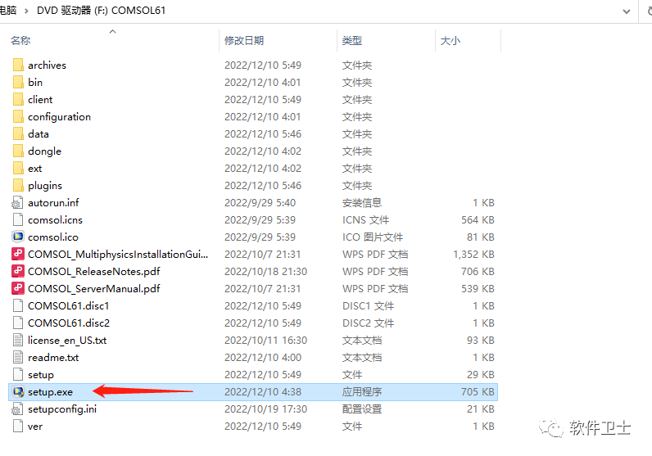Click the setupconfig.ini file icon

17,409
